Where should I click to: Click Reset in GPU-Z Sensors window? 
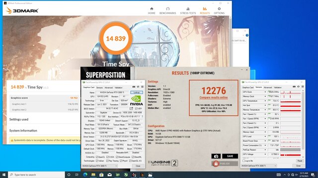click(x=300, y=161)
